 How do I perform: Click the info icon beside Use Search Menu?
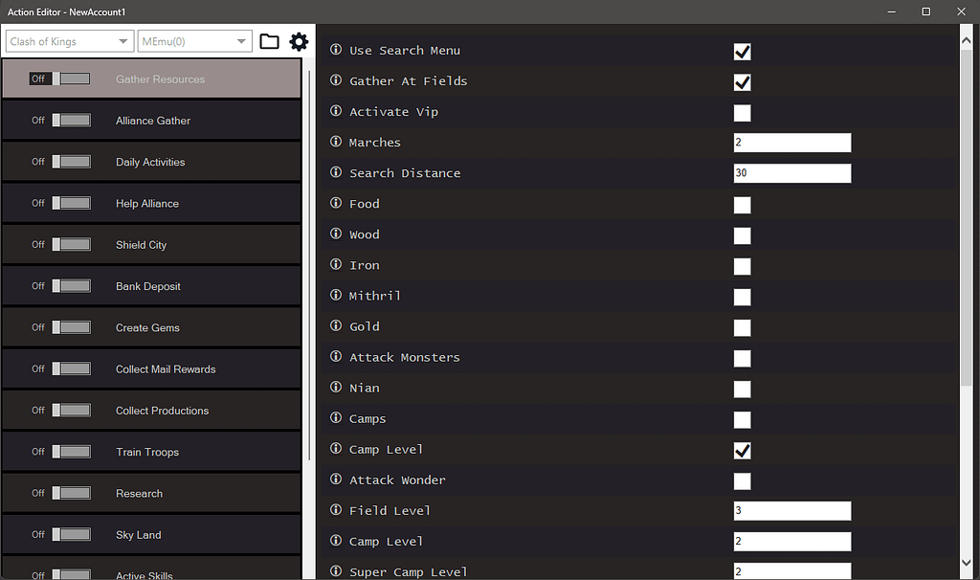coord(333,51)
